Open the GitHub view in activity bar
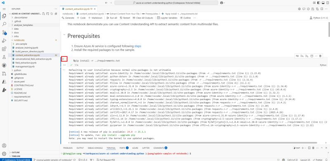Screen dimensions: 330x161 (4, 65)
